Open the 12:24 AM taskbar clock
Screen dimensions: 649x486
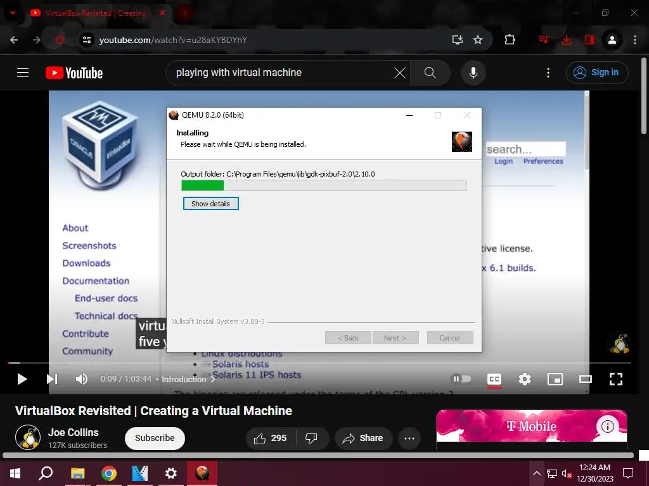[x=594, y=473]
